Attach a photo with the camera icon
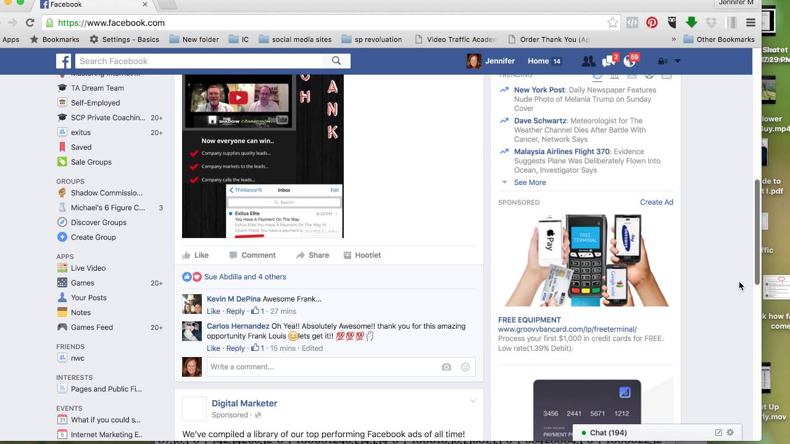The height and width of the screenshot is (444, 790). point(446,366)
